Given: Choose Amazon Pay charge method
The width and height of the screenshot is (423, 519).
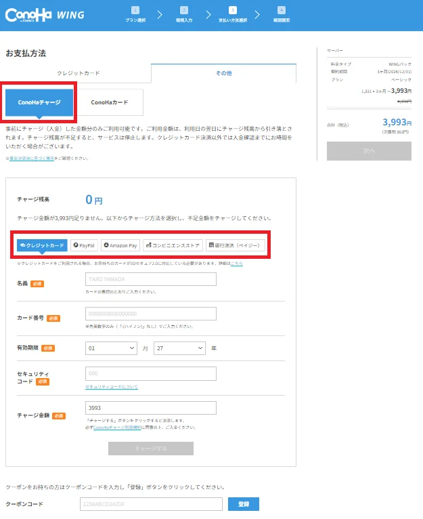Looking at the screenshot, I should tap(120, 245).
